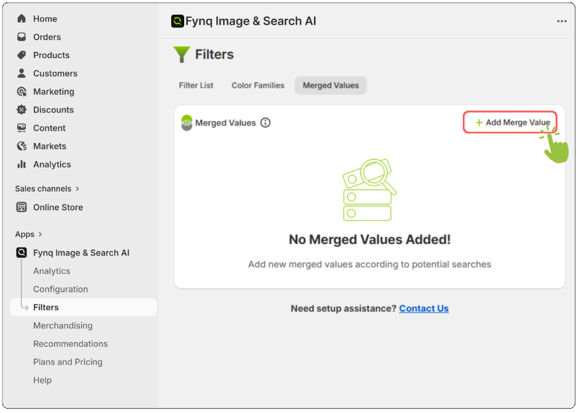Click the Merged Values info icon
Screen dimensions: 579x413
point(265,122)
